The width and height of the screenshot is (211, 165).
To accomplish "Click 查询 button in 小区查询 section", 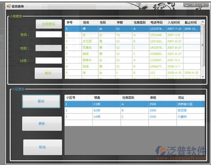I will tap(41, 101).
